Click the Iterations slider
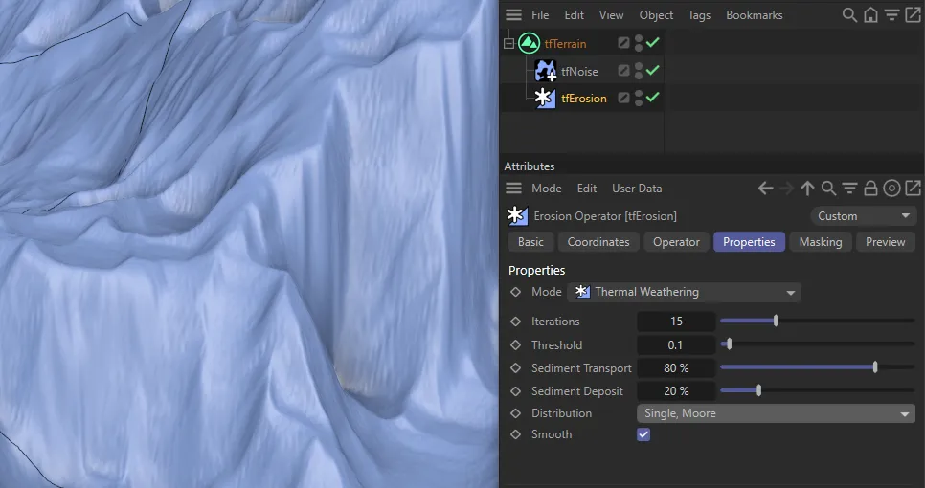Image resolution: width=925 pixels, height=488 pixels. click(x=817, y=322)
